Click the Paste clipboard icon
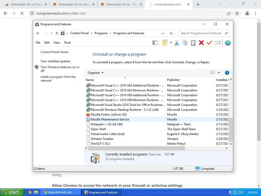The height and width of the screenshot is (196, 261). 193,43
